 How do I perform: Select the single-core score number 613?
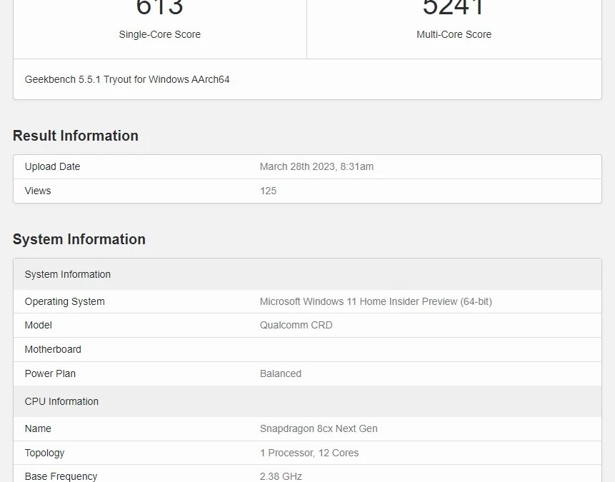click(x=159, y=7)
